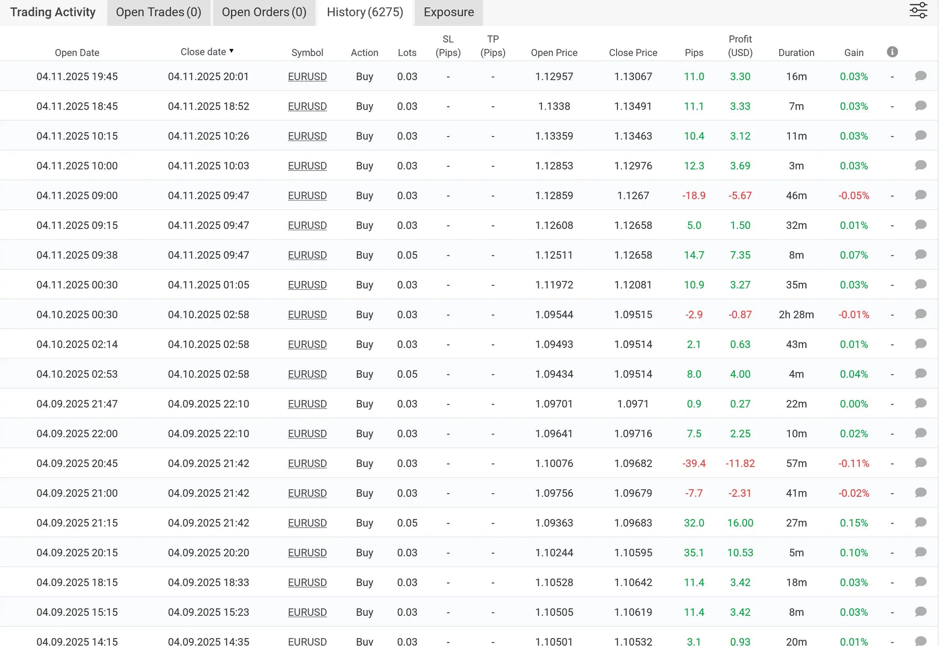Open EURUSD link for trade opened 04.11.2025 19:45
Screen dimensions: 947x646
pos(307,76)
